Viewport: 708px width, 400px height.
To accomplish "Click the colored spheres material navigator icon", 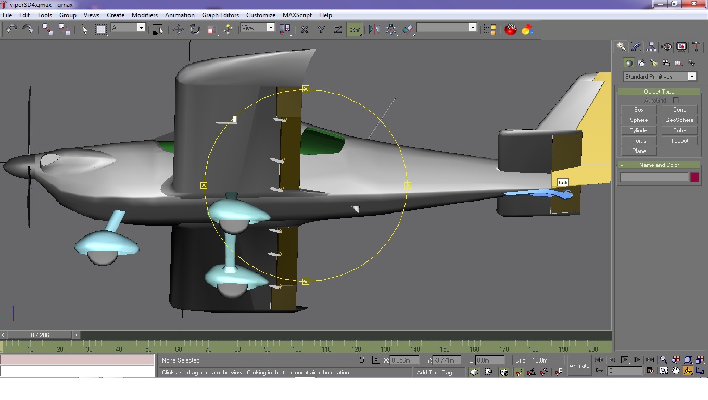I will (x=527, y=30).
